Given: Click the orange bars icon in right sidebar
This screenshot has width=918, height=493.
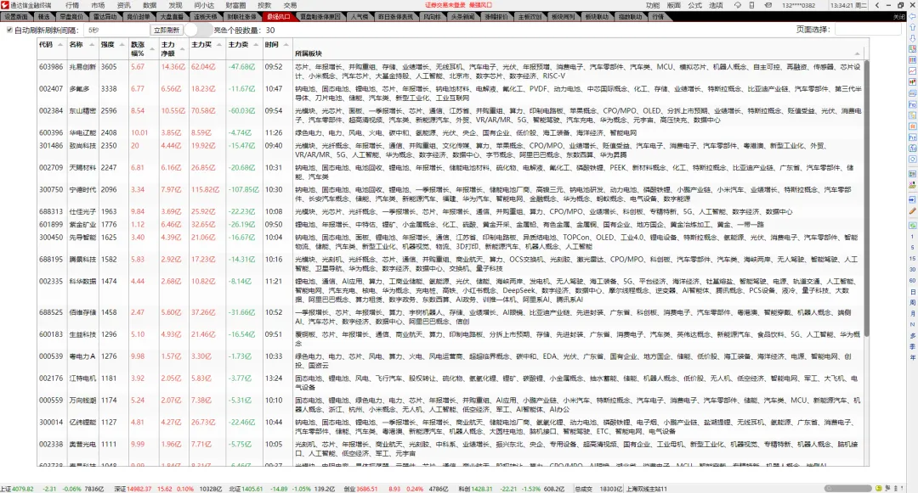Looking at the screenshot, I should (912, 126).
